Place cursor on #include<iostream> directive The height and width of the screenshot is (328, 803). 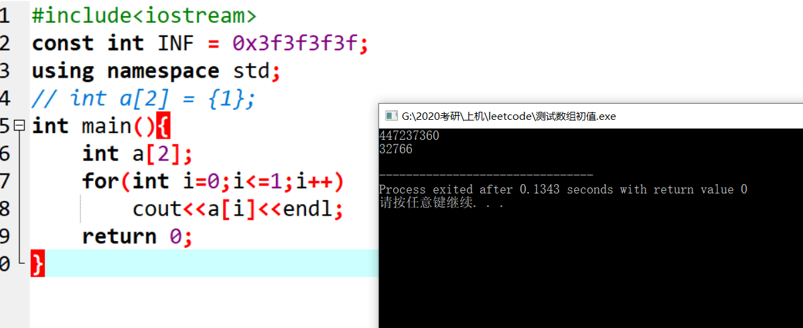(144, 16)
